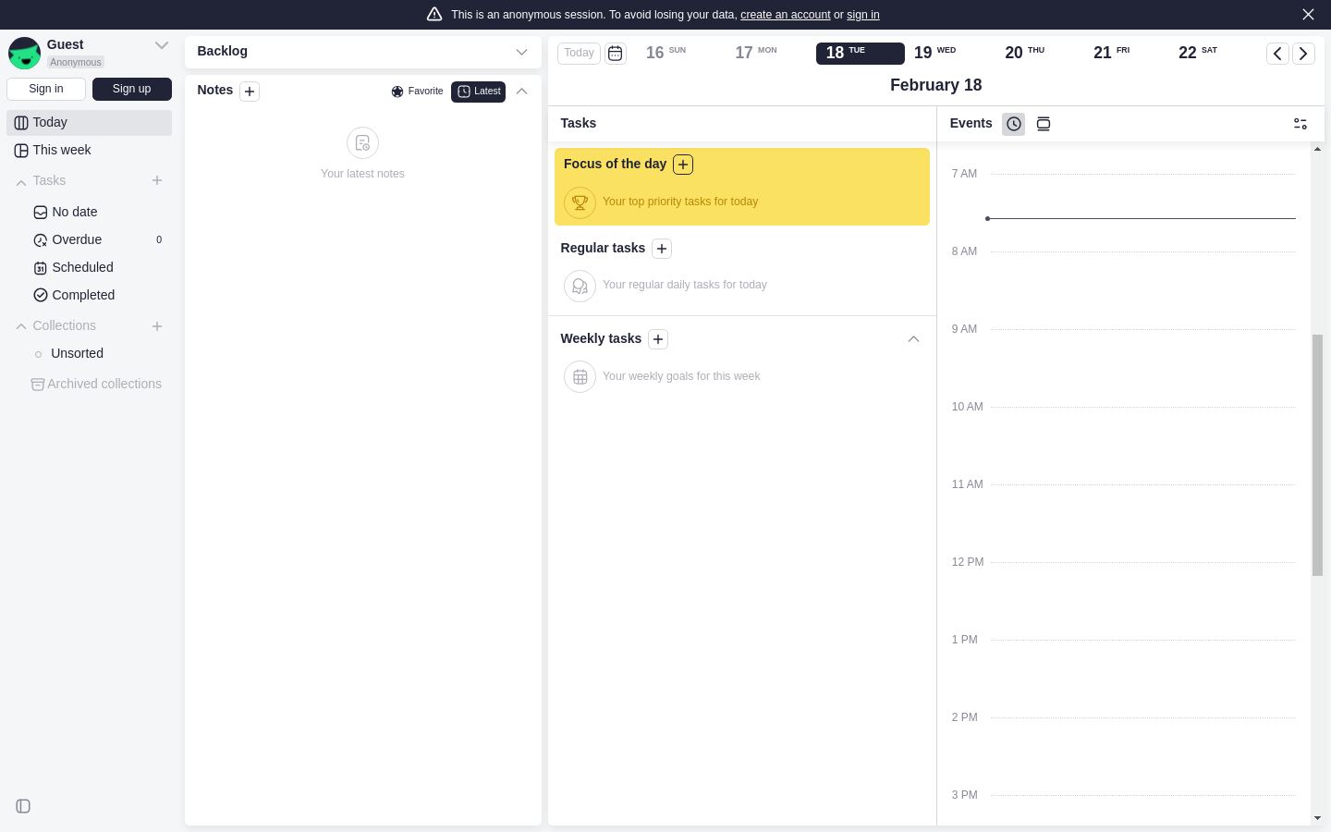Add new task in sidebar Tasks section

click(x=157, y=180)
